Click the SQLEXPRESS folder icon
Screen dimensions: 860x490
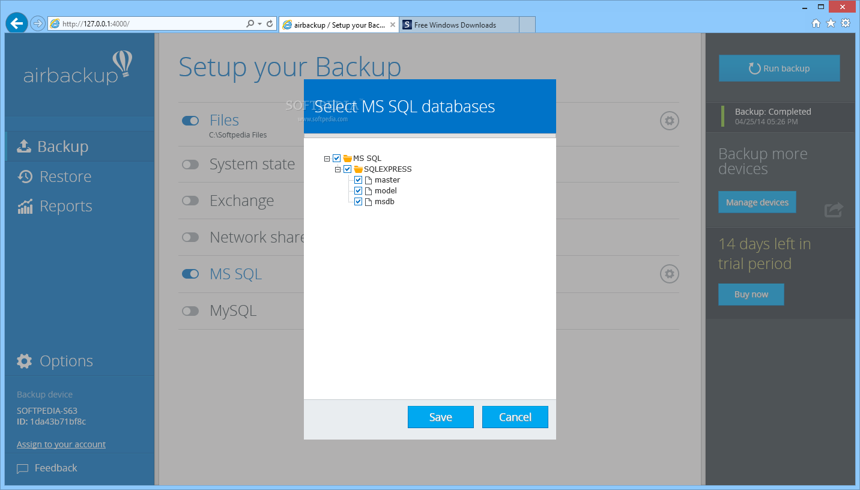358,169
